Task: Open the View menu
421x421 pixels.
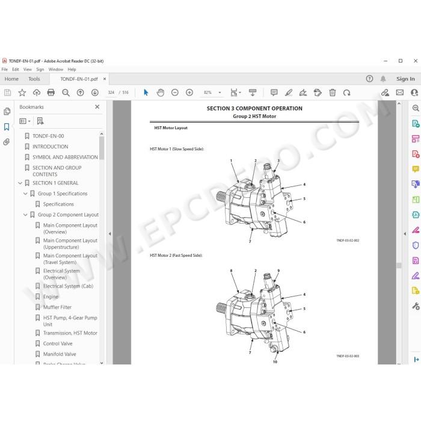Action: pos(28,69)
